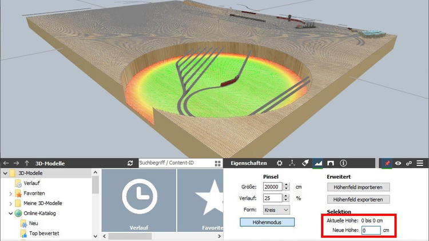Increase the Größe brush size

pos(286,185)
